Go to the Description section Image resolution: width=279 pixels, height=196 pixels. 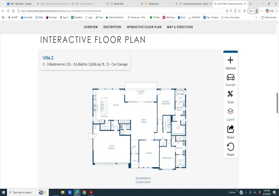click(x=112, y=27)
